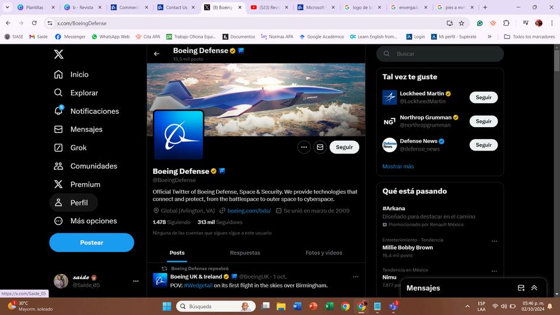Open Chrome three-dot menu

[x=552, y=23]
